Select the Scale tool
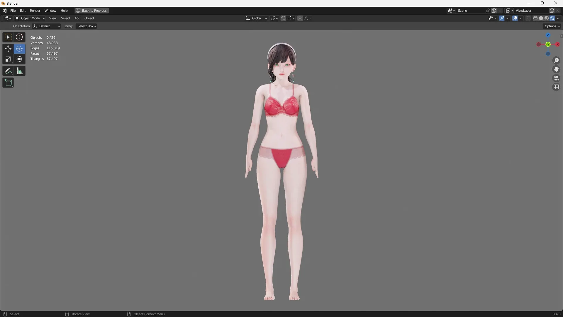This screenshot has height=317, width=563. (8, 59)
